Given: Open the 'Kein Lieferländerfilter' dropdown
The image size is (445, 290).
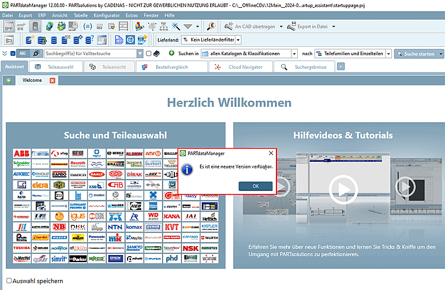Looking at the screenshot, I should click(x=239, y=40).
